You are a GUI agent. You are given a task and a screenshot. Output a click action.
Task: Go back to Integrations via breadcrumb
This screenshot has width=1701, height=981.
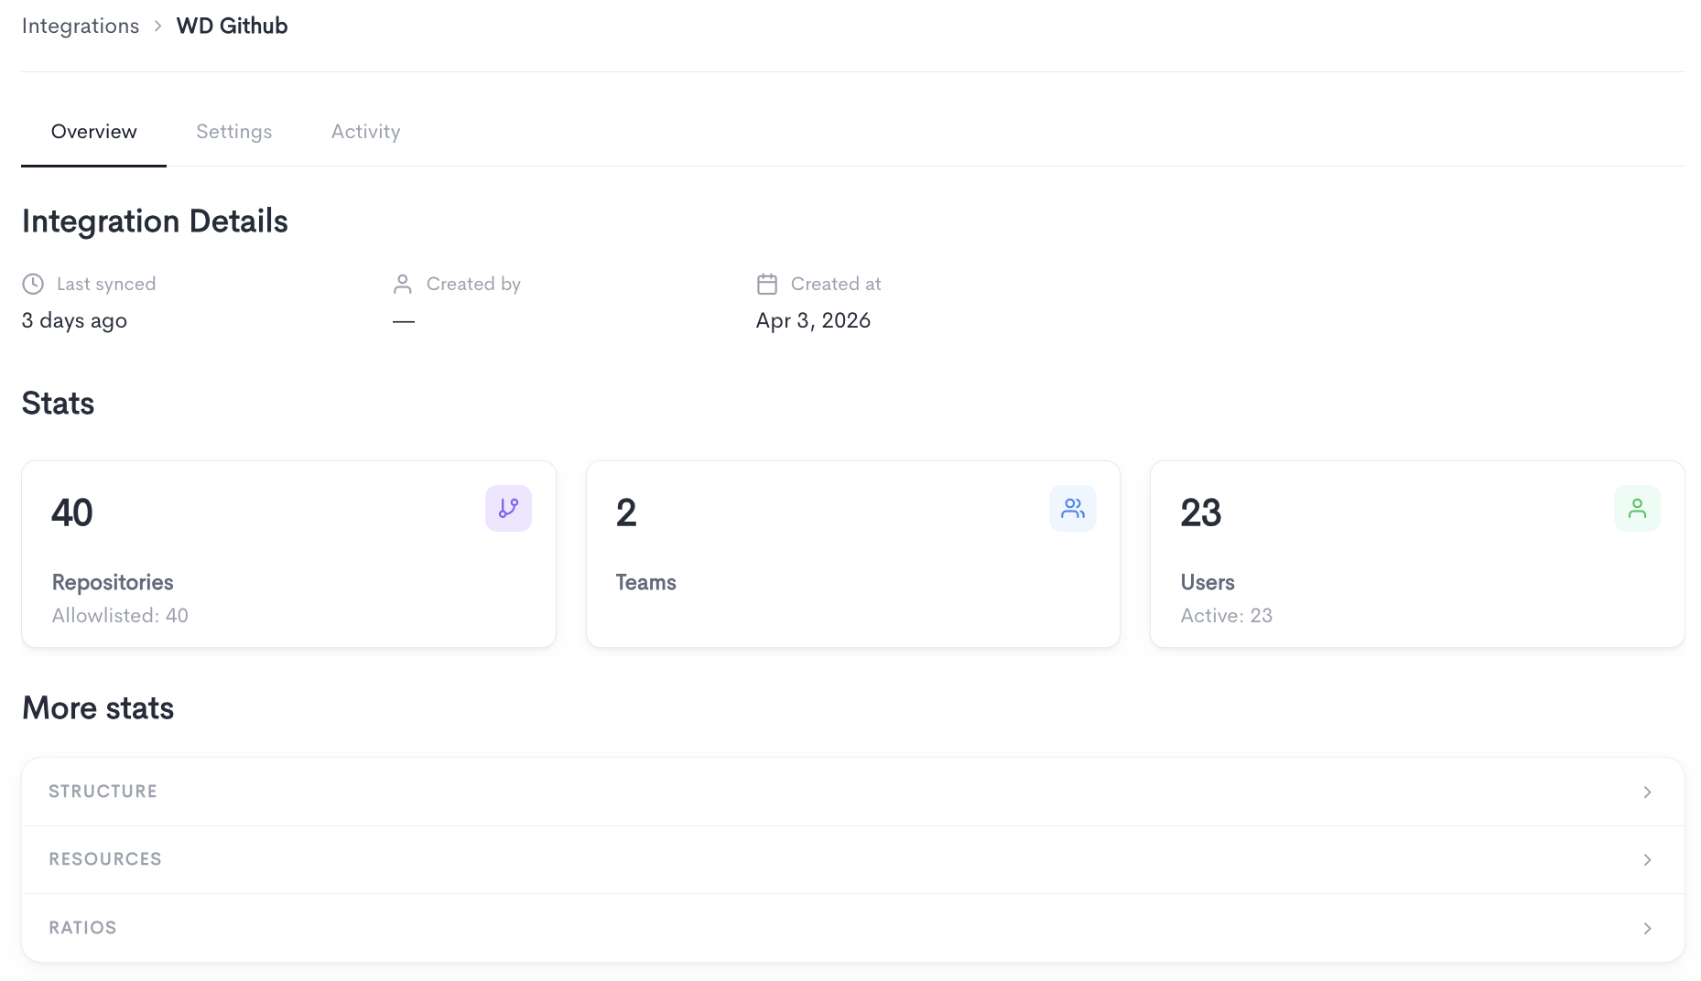click(81, 26)
